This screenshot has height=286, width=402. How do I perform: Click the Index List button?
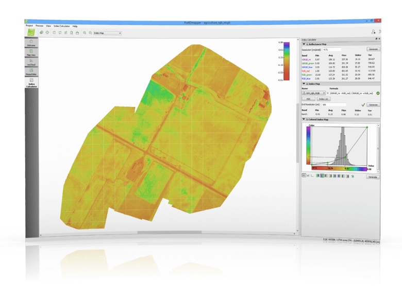tap(324, 99)
